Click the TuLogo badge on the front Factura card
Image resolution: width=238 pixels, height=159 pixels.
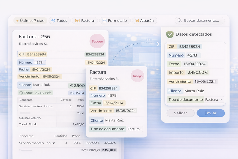pyautogui.click(x=137, y=76)
